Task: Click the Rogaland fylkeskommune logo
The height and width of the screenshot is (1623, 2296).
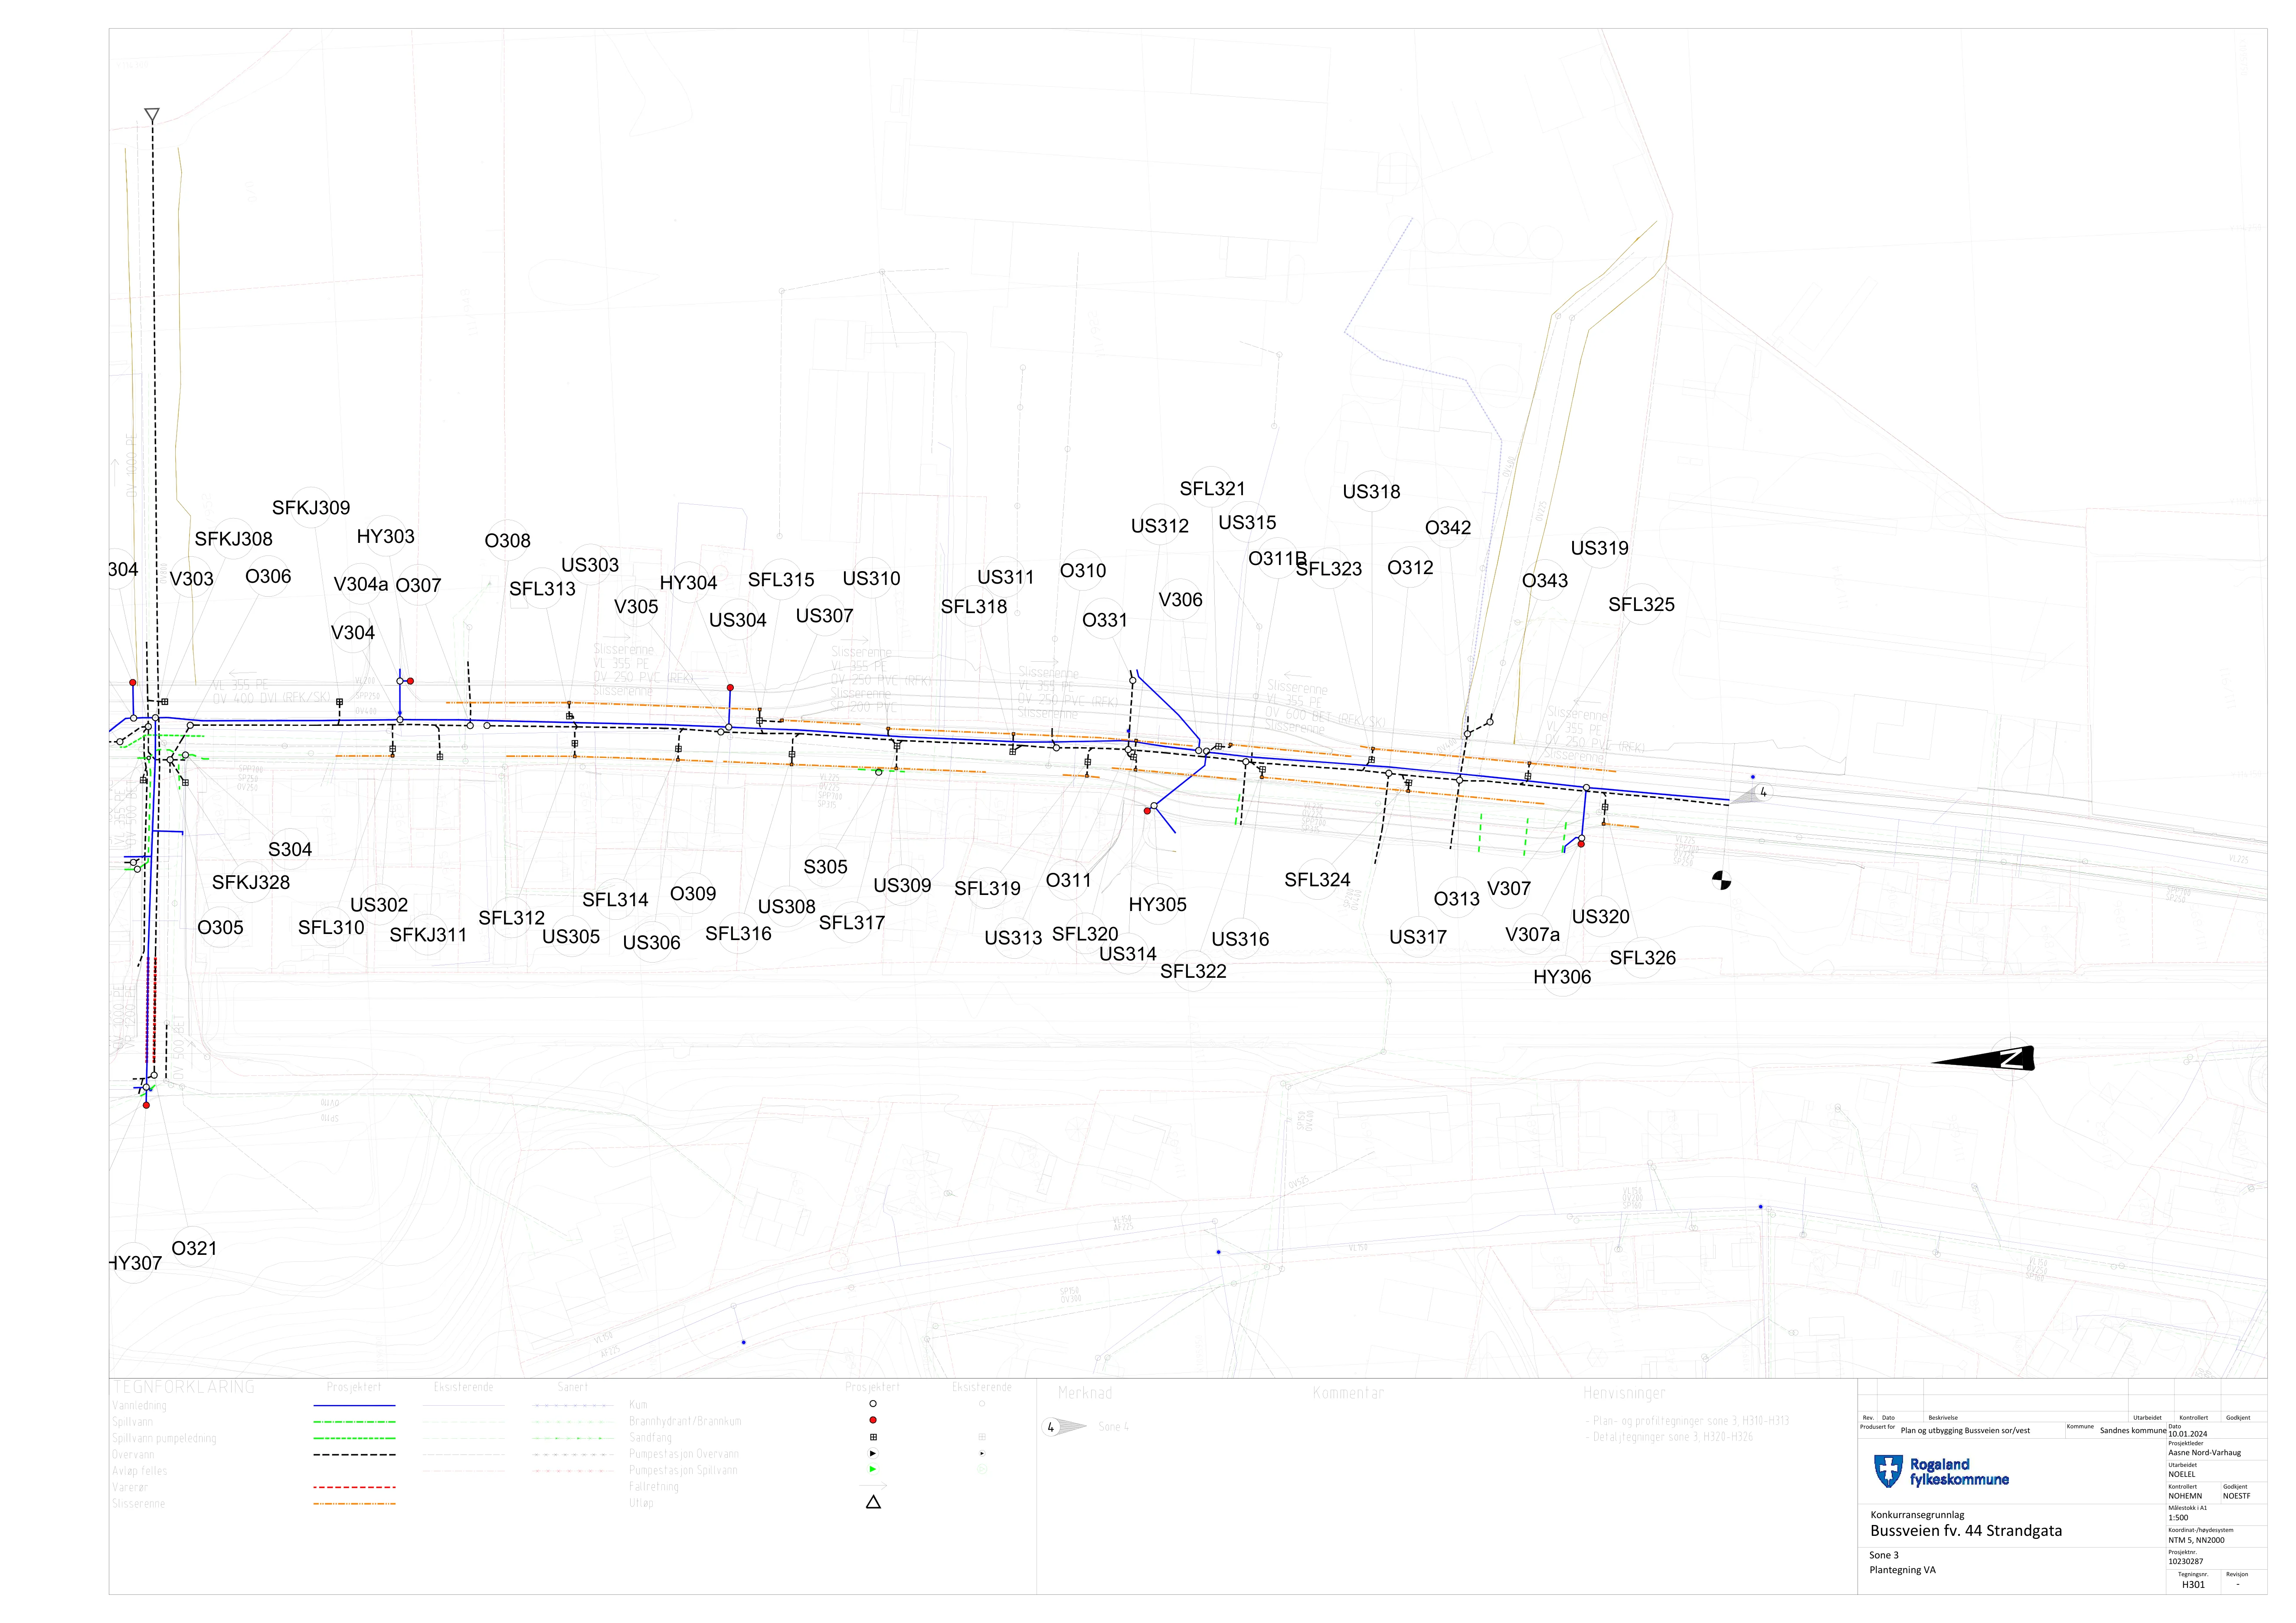Action: tap(1941, 1472)
